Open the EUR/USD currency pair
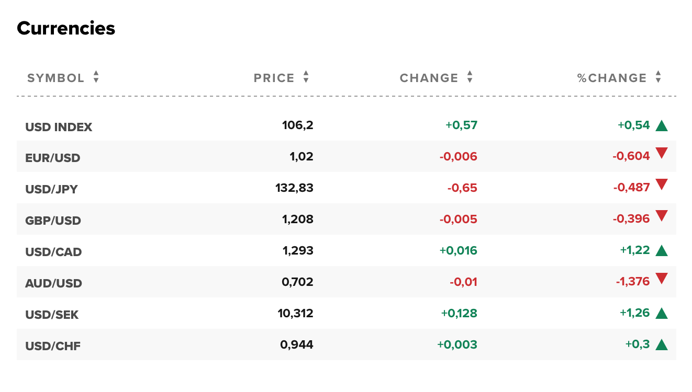The height and width of the screenshot is (392, 692). [53, 158]
